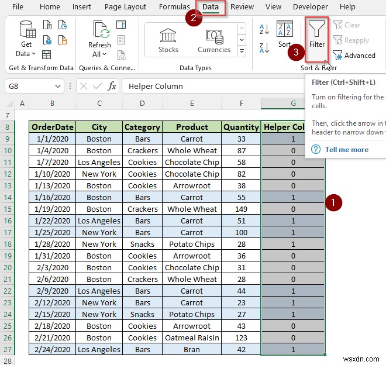Click the OrderDate header cell

pyautogui.click(x=52, y=127)
